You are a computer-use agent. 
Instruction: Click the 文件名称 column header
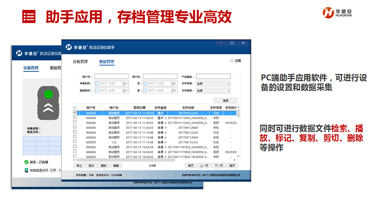(x=188, y=108)
